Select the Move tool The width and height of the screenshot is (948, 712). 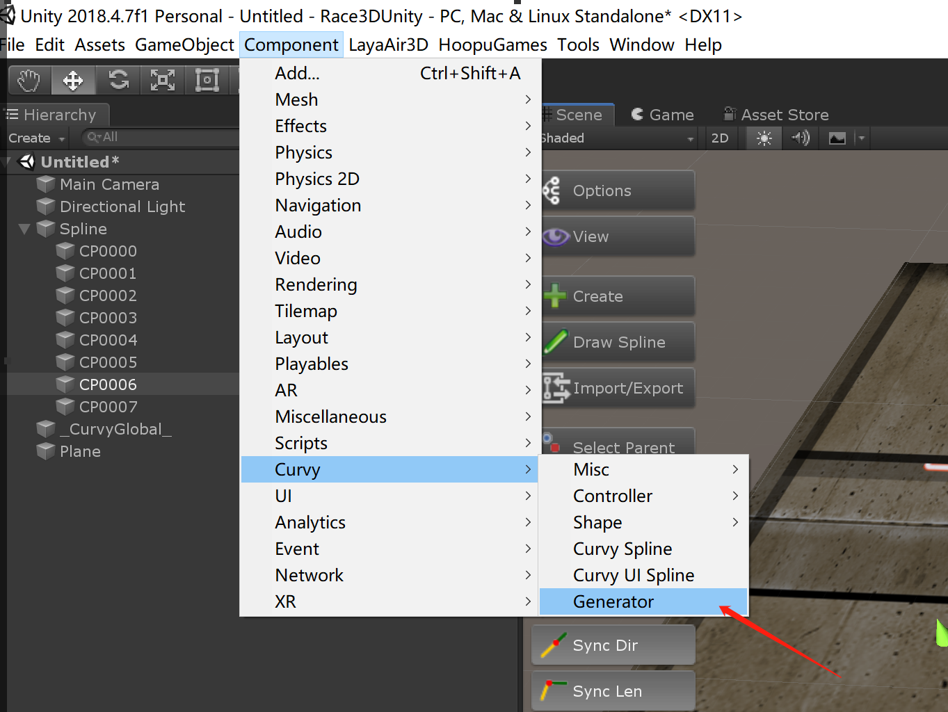point(73,80)
